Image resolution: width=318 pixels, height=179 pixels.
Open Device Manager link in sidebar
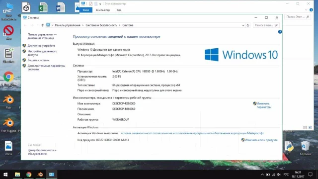coord(41,46)
